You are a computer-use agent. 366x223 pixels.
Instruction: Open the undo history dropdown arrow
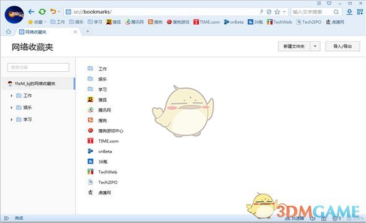pos(59,12)
